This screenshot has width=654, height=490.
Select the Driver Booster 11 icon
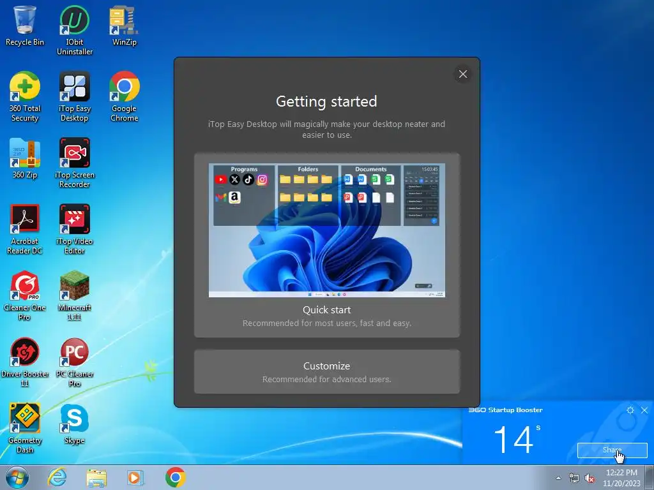point(25,362)
